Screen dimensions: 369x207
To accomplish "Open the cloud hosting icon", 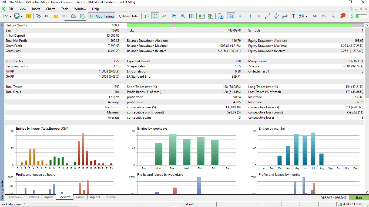I will pyautogui.click(x=73, y=16).
